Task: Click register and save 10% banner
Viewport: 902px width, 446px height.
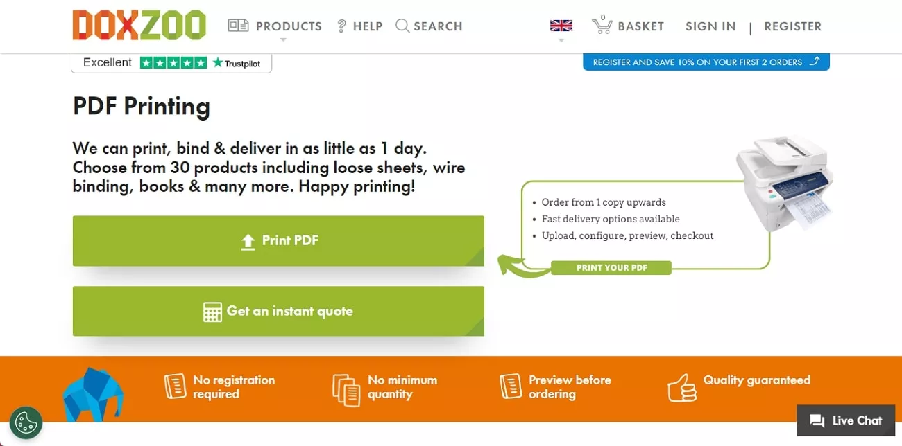Action: [706, 62]
